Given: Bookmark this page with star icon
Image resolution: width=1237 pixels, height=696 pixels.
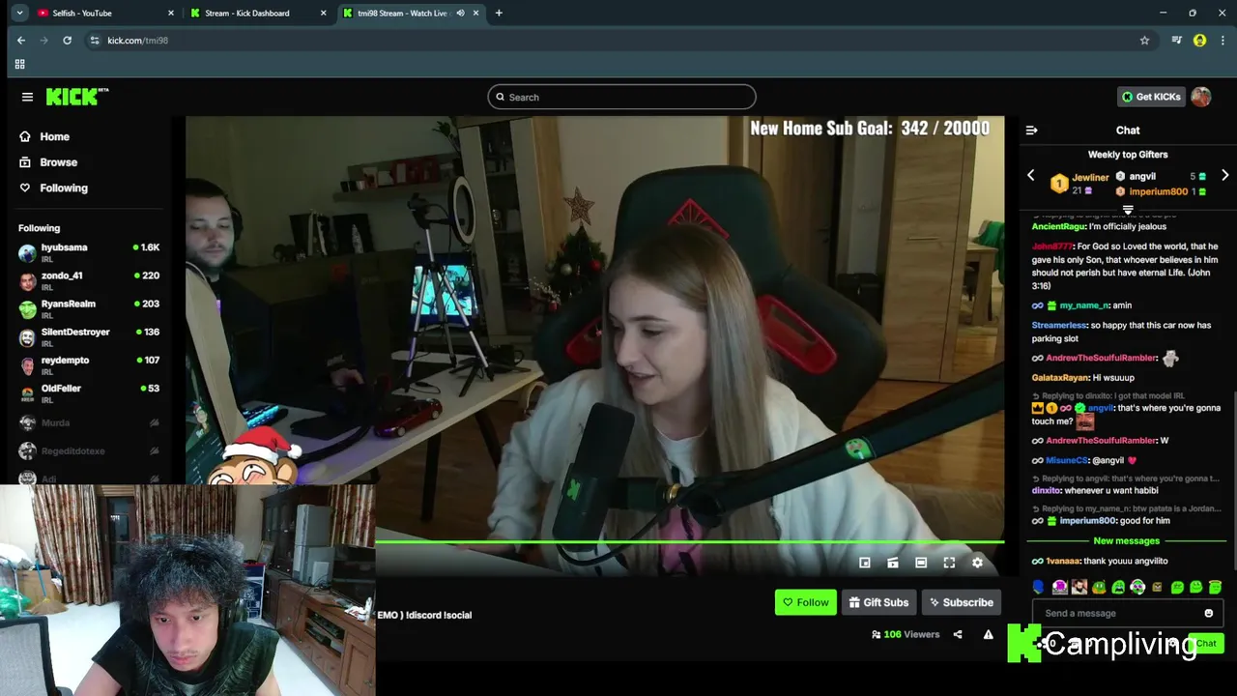Looking at the screenshot, I should (1144, 41).
